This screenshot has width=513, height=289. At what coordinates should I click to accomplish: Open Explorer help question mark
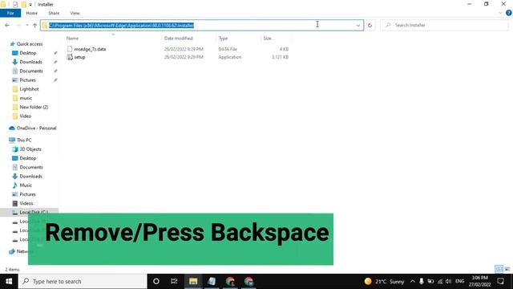point(509,13)
